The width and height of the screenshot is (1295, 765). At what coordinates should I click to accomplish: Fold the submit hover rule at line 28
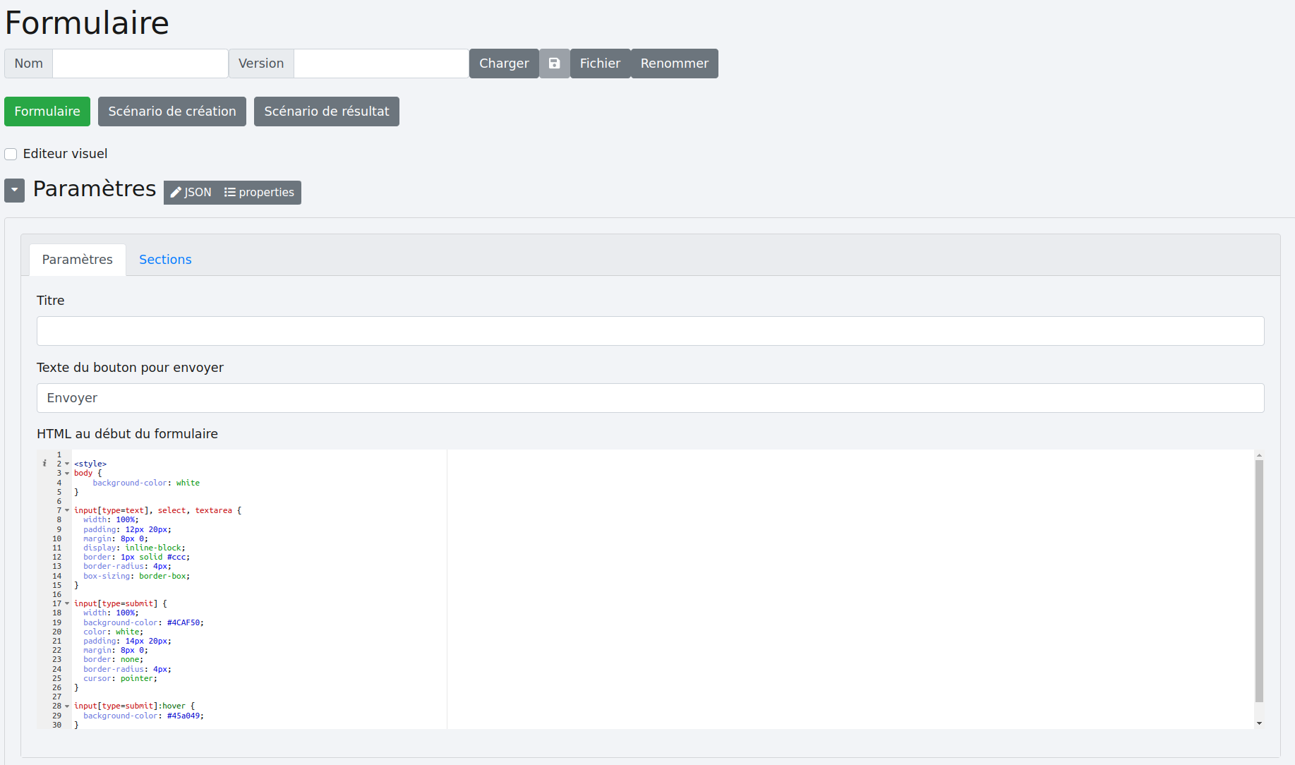click(x=67, y=706)
